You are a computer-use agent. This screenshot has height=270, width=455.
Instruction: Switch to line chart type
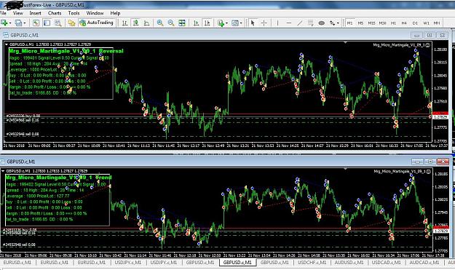pos(147,23)
